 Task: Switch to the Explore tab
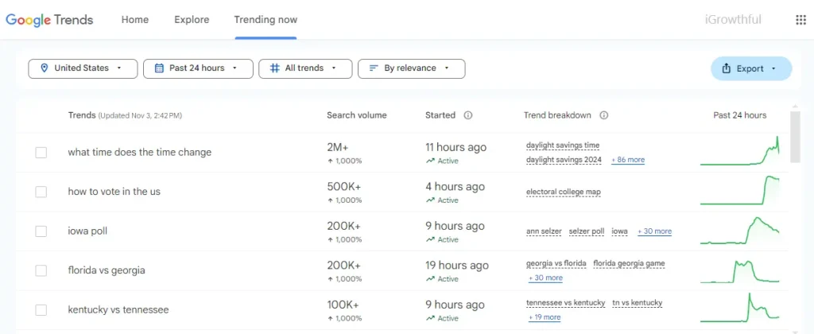[192, 20]
